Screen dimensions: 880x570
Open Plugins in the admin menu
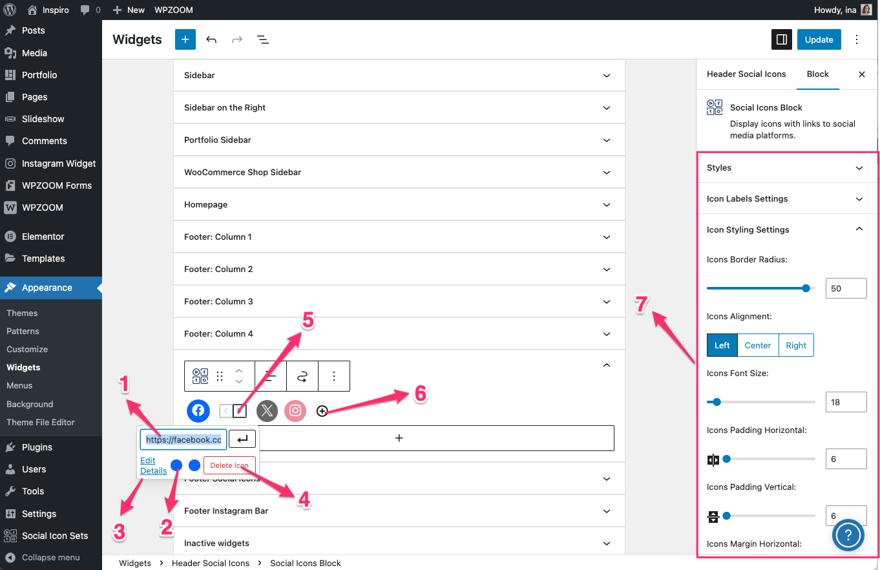tap(37, 447)
